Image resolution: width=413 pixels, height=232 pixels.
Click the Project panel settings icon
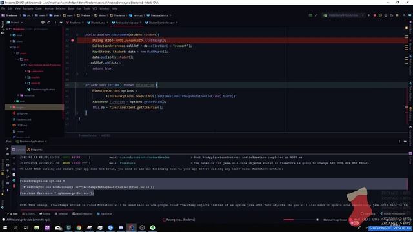click(55, 23)
